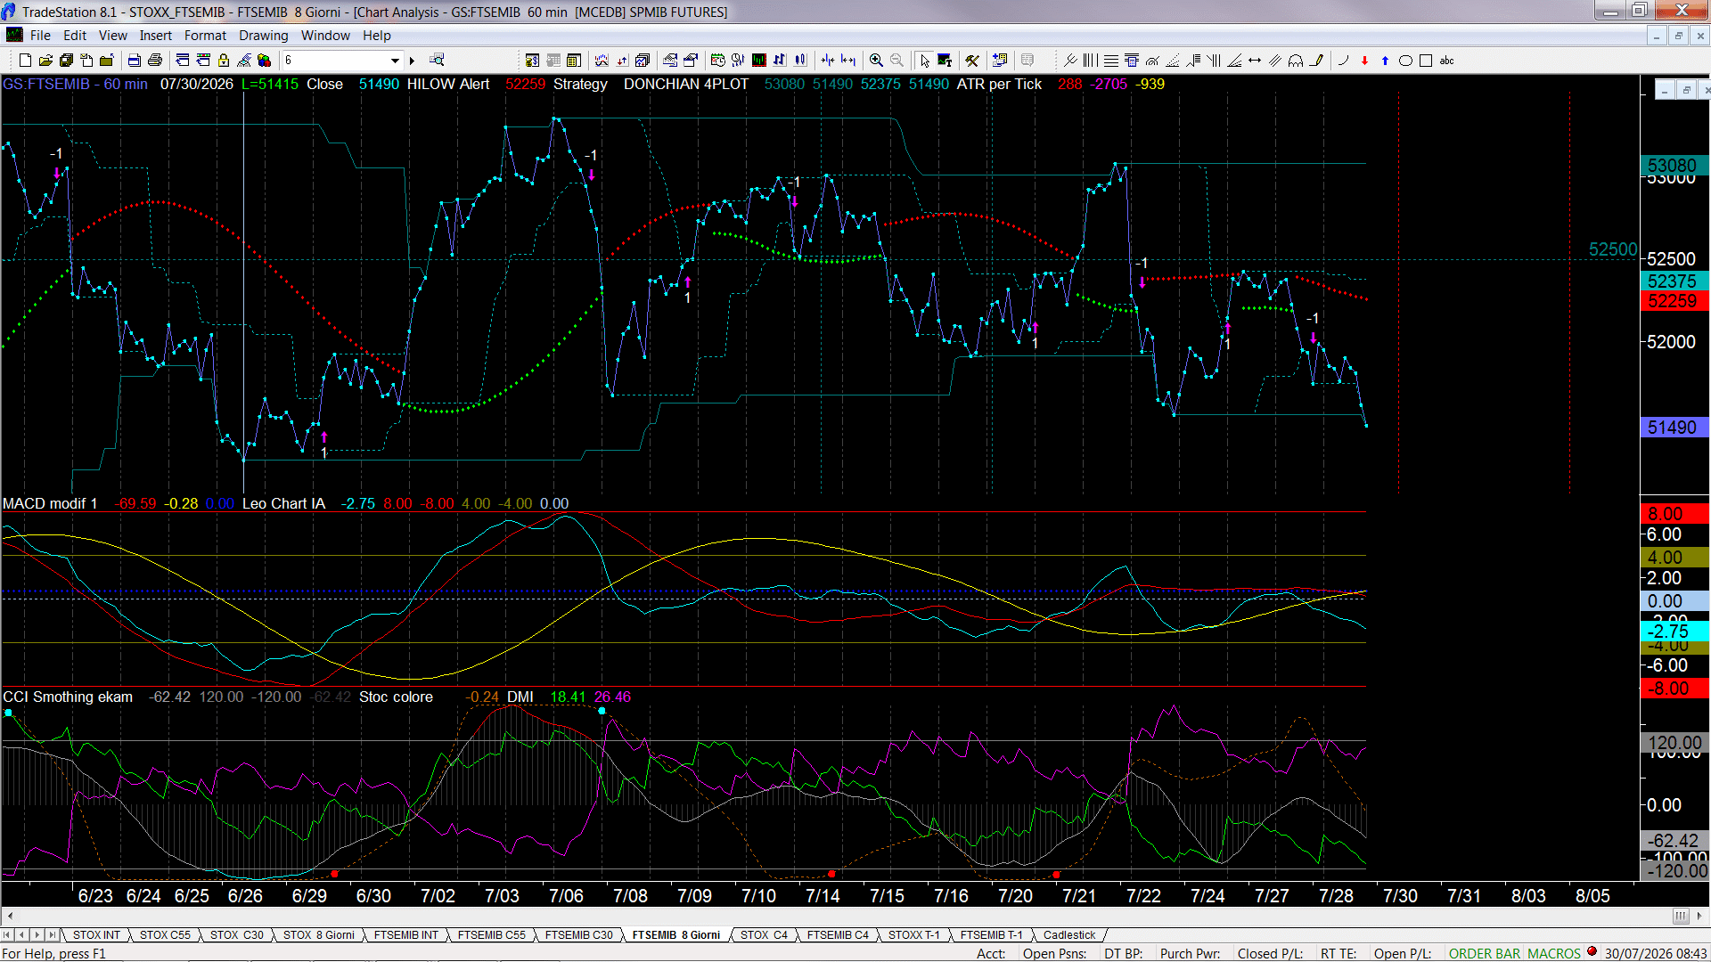Select the pencil trendline tool
The height and width of the screenshot is (962, 1711).
[x=1317, y=61]
